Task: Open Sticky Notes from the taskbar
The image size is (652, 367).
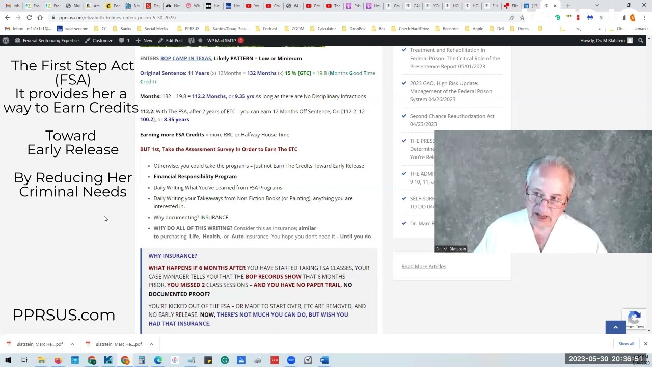Action: (208, 360)
